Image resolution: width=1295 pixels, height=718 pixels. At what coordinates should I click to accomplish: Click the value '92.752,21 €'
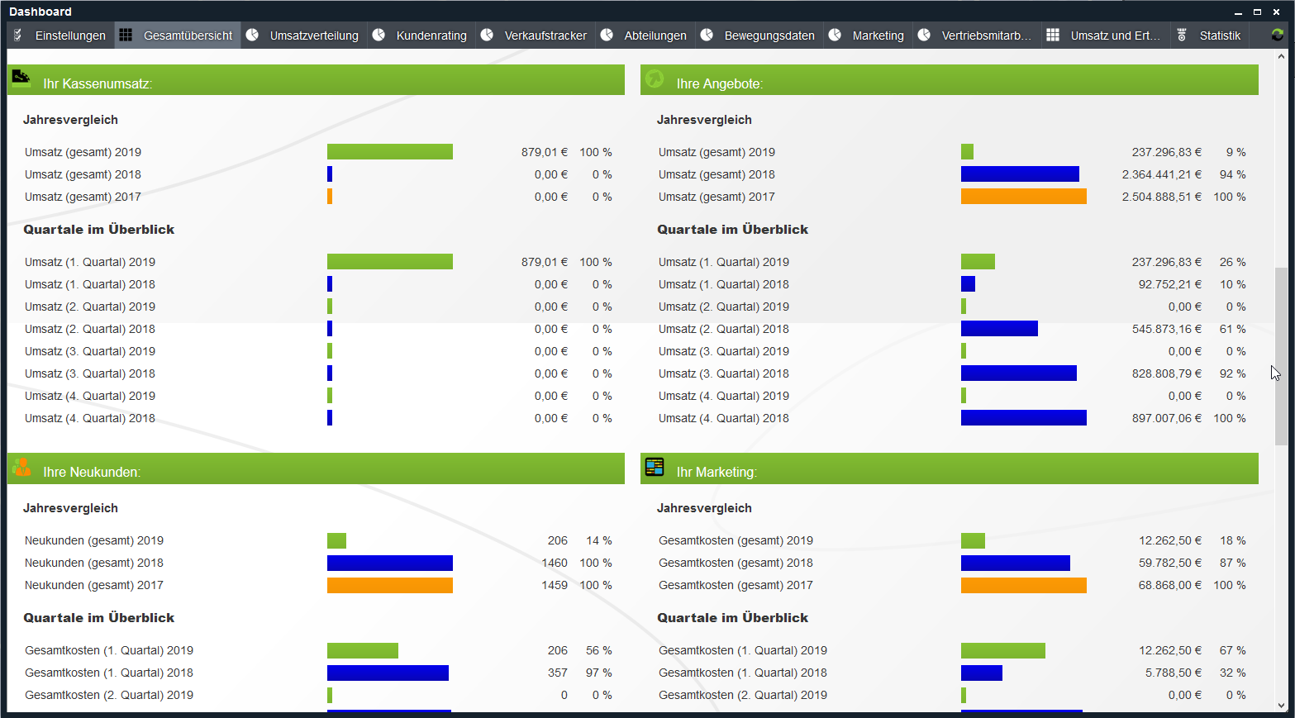tap(1170, 284)
